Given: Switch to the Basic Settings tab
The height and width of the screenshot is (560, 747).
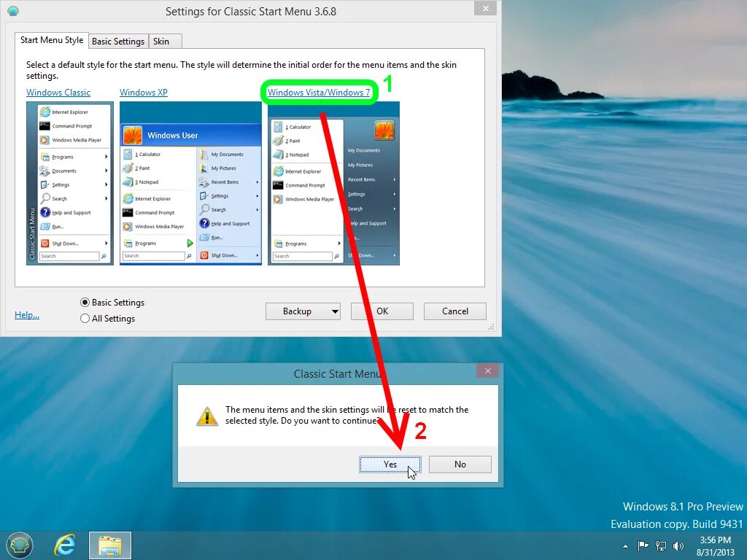Looking at the screenshot, I should (x=118, y=42).
